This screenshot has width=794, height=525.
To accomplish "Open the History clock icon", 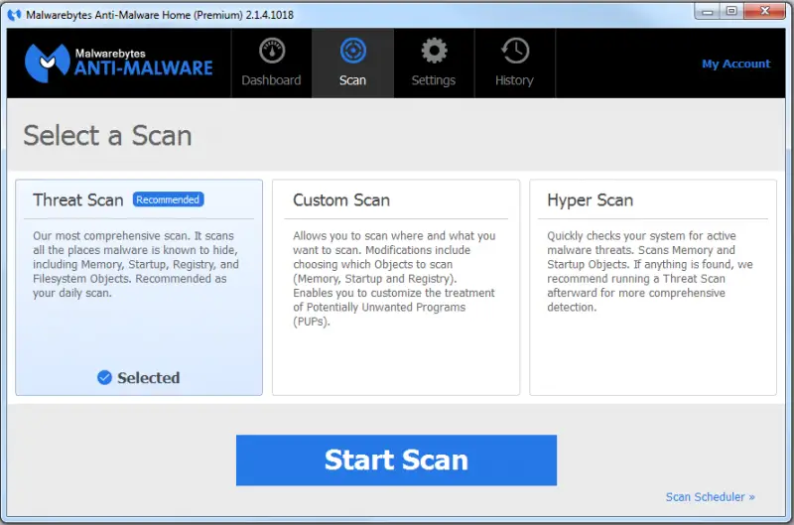I will 515,51.
